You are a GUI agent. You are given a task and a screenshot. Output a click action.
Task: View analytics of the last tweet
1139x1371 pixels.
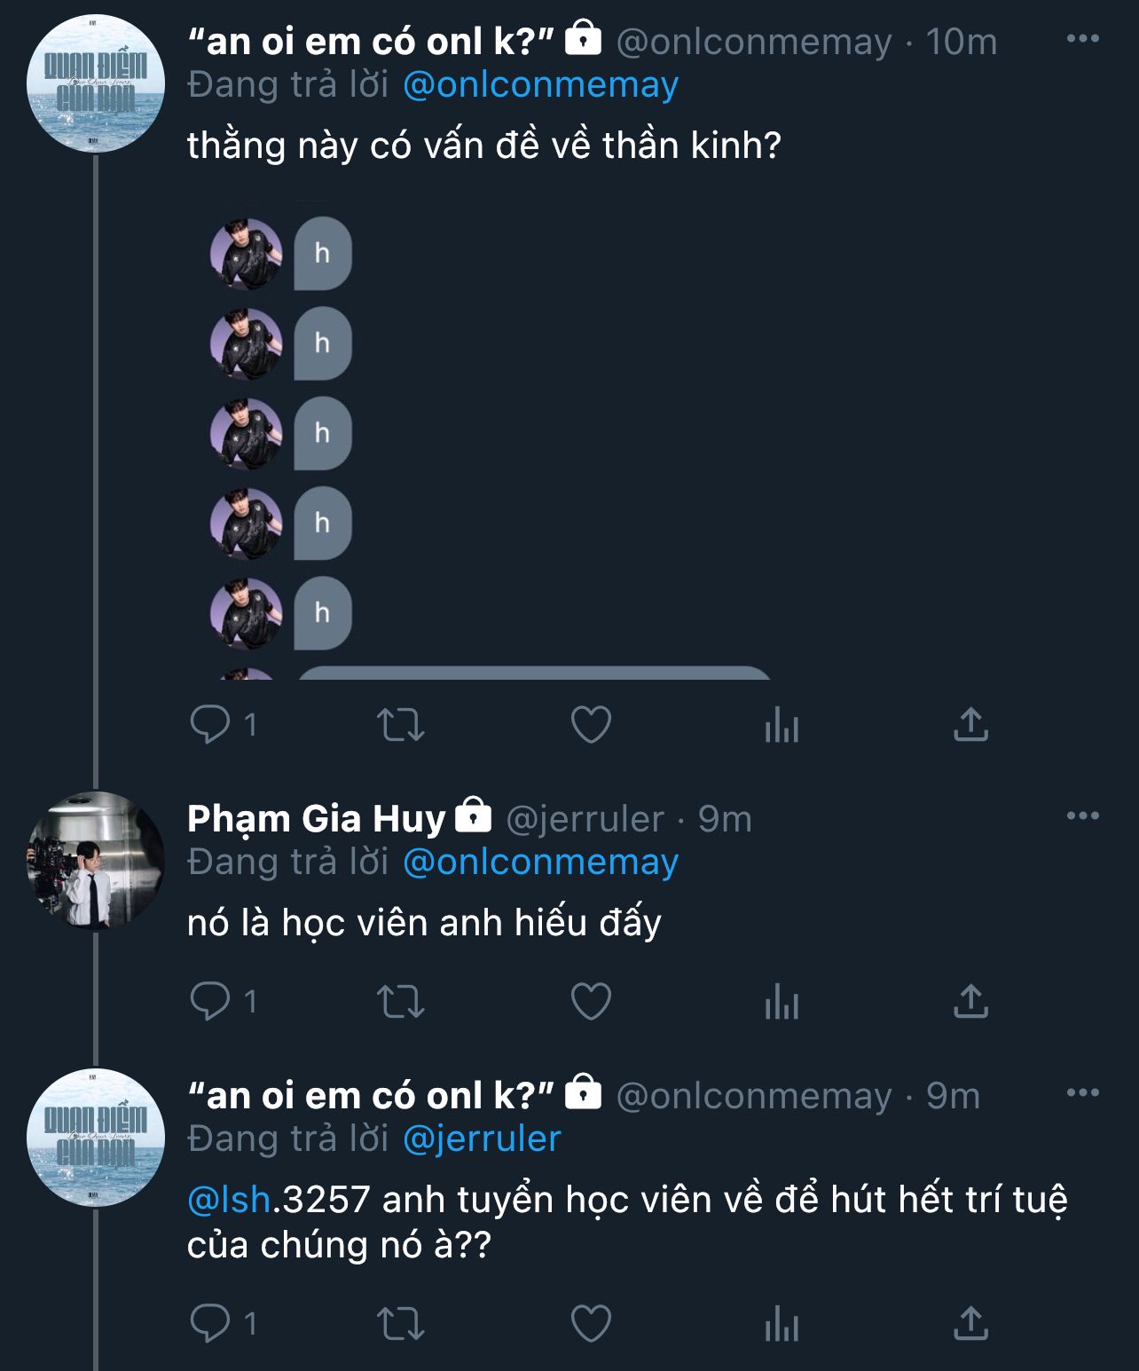[x=782, y=1324]
